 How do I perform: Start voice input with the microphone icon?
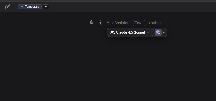click(x=101, y=23)
